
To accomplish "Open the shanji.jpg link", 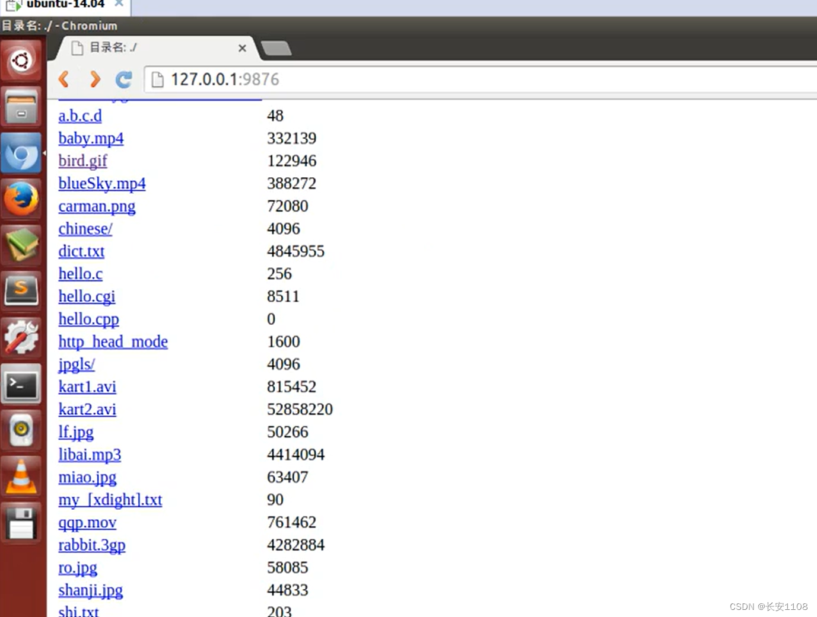I will point(90,590).
